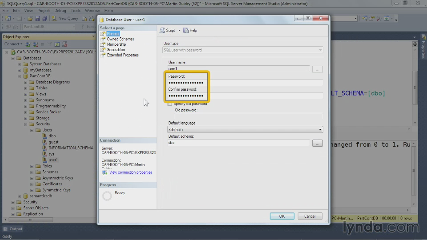Select the dbo user icon in tree
The width and height of the screenshot is (427, 240).
tap(44, 136)
